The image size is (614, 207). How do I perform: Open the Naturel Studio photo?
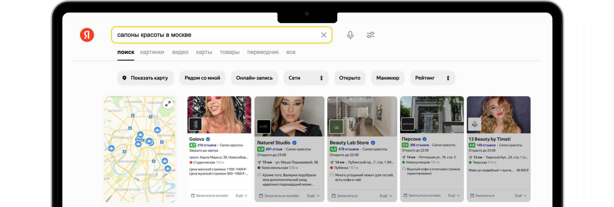point(289,116)
